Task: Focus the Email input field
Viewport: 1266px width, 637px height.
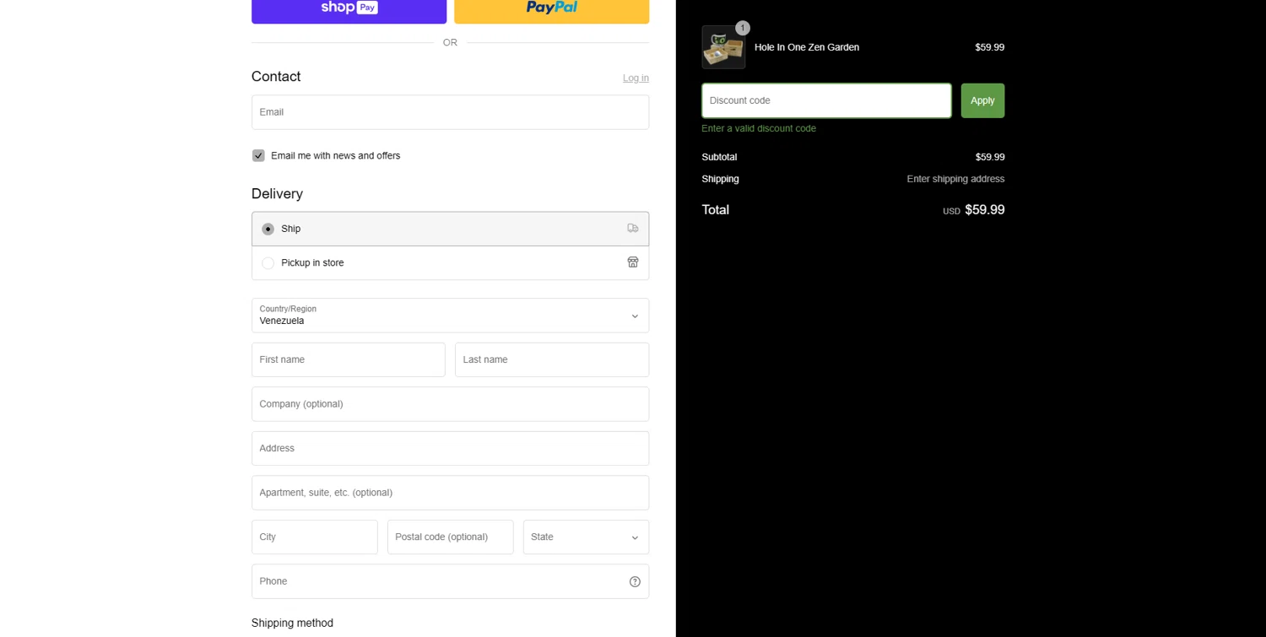Action: pos(450,112)
